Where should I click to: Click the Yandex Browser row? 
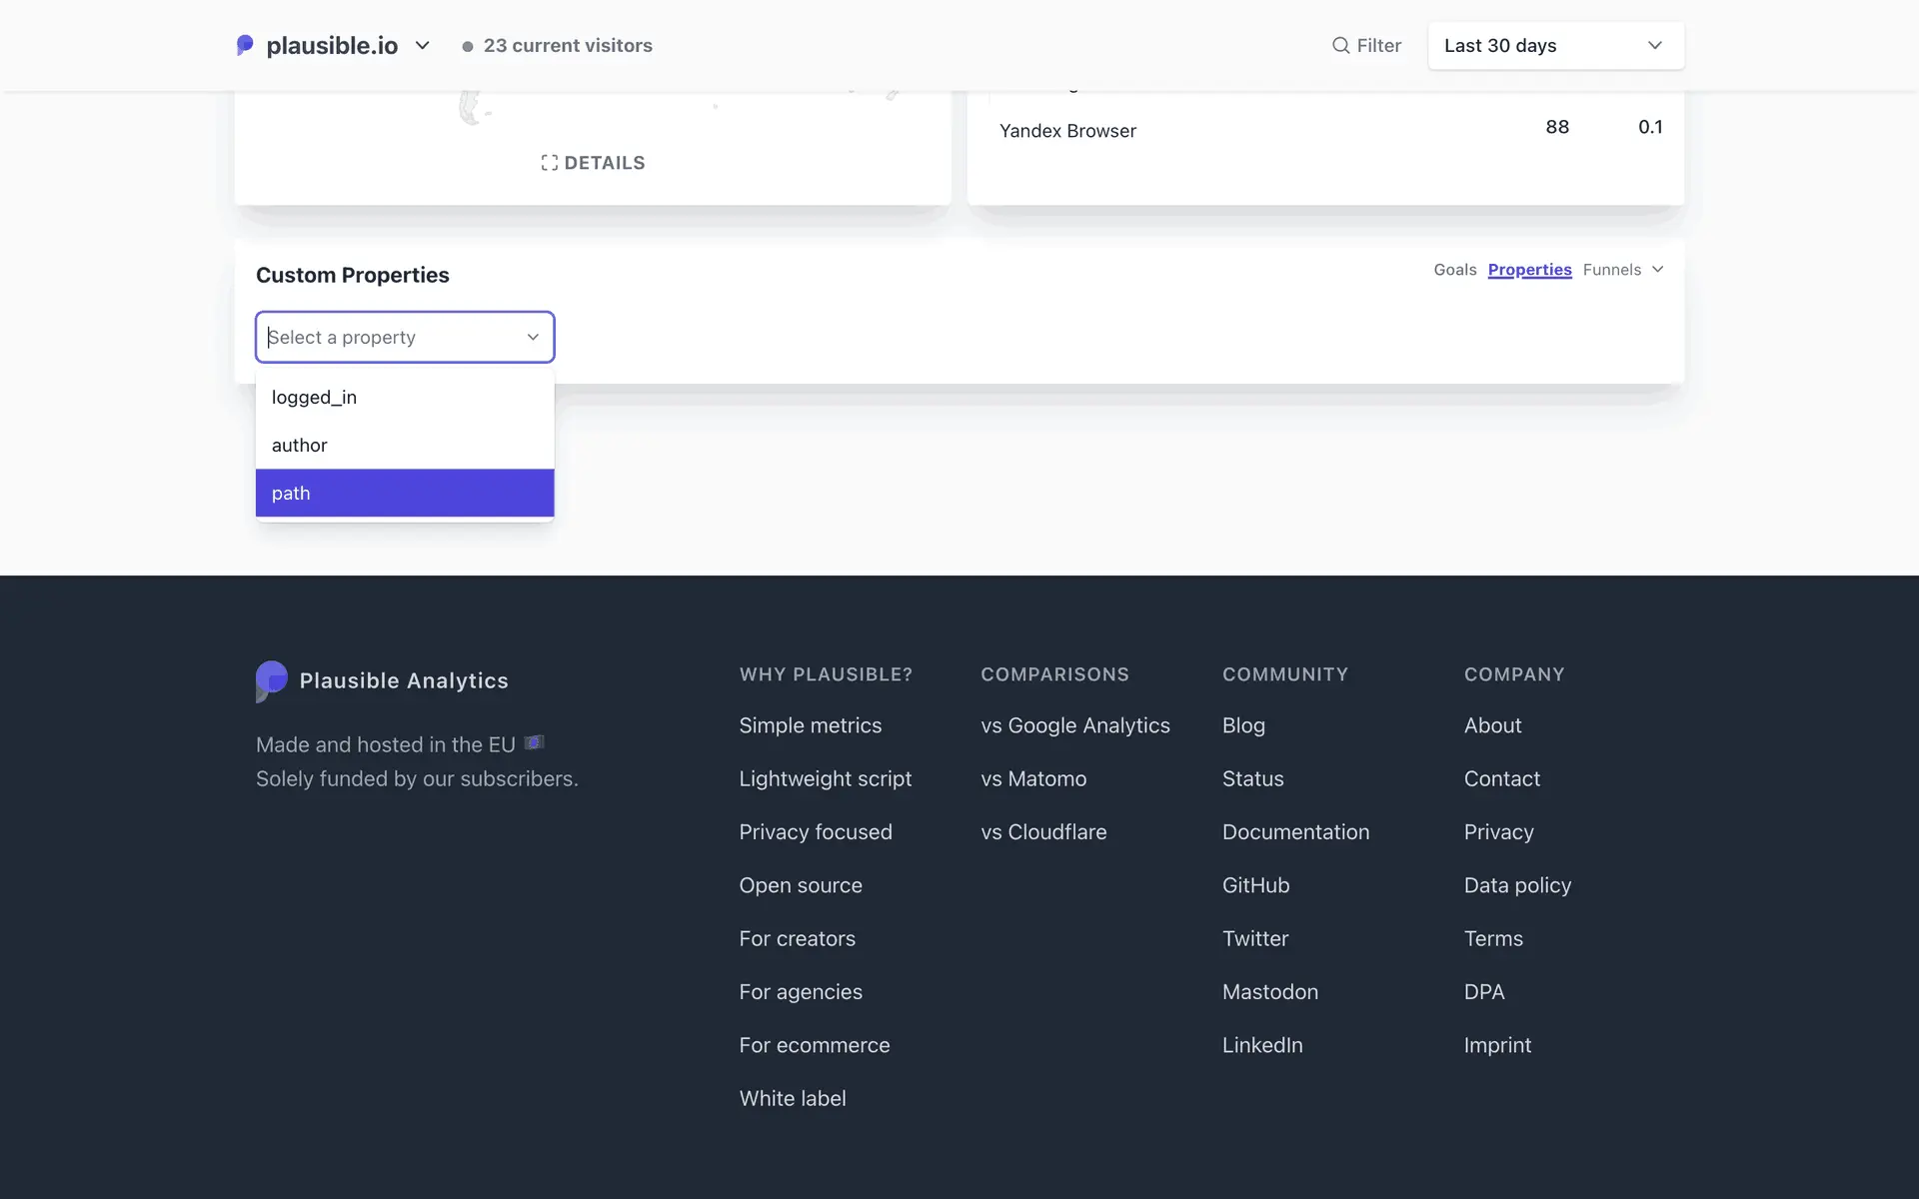(x=1067, y=131)
